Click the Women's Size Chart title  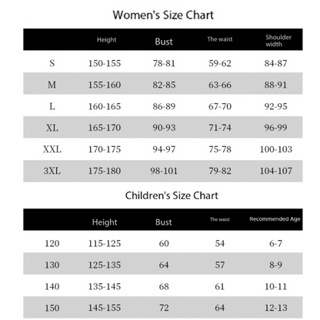point(163,15)
